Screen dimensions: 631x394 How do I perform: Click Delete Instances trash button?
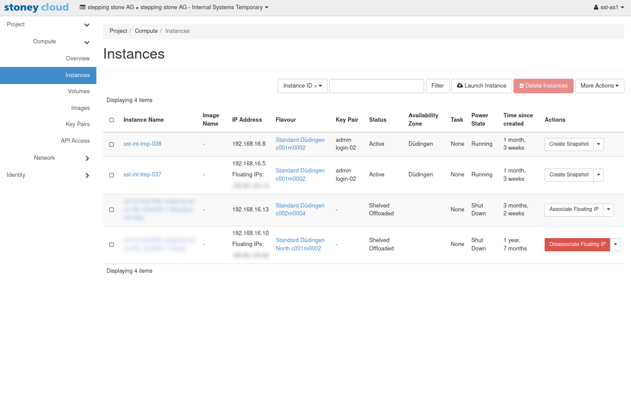point(543,86)
